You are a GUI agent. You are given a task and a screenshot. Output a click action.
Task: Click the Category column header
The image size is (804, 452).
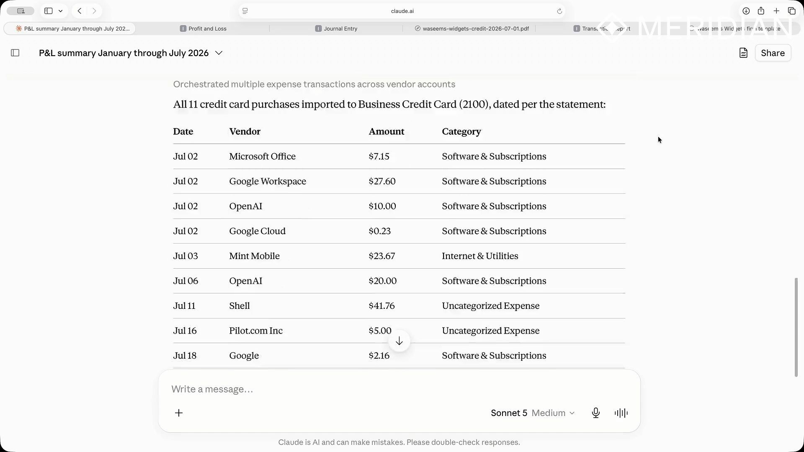point(461,131)
